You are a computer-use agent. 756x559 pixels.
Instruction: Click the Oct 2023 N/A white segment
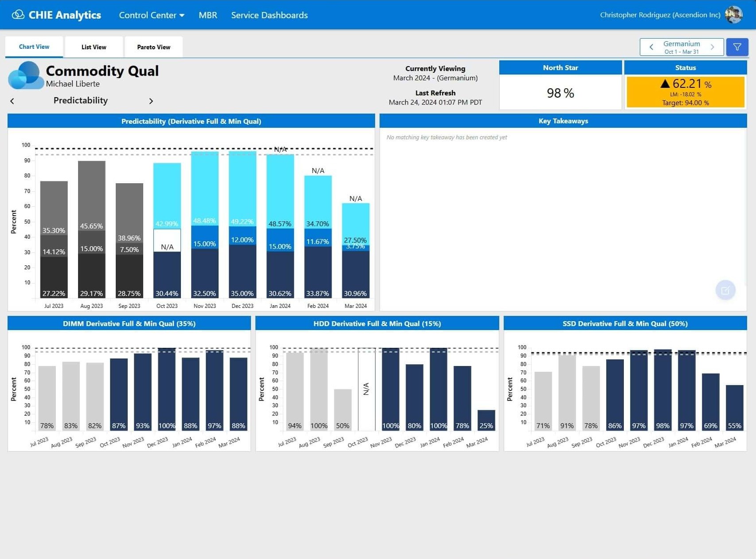(x=167, y=240)
